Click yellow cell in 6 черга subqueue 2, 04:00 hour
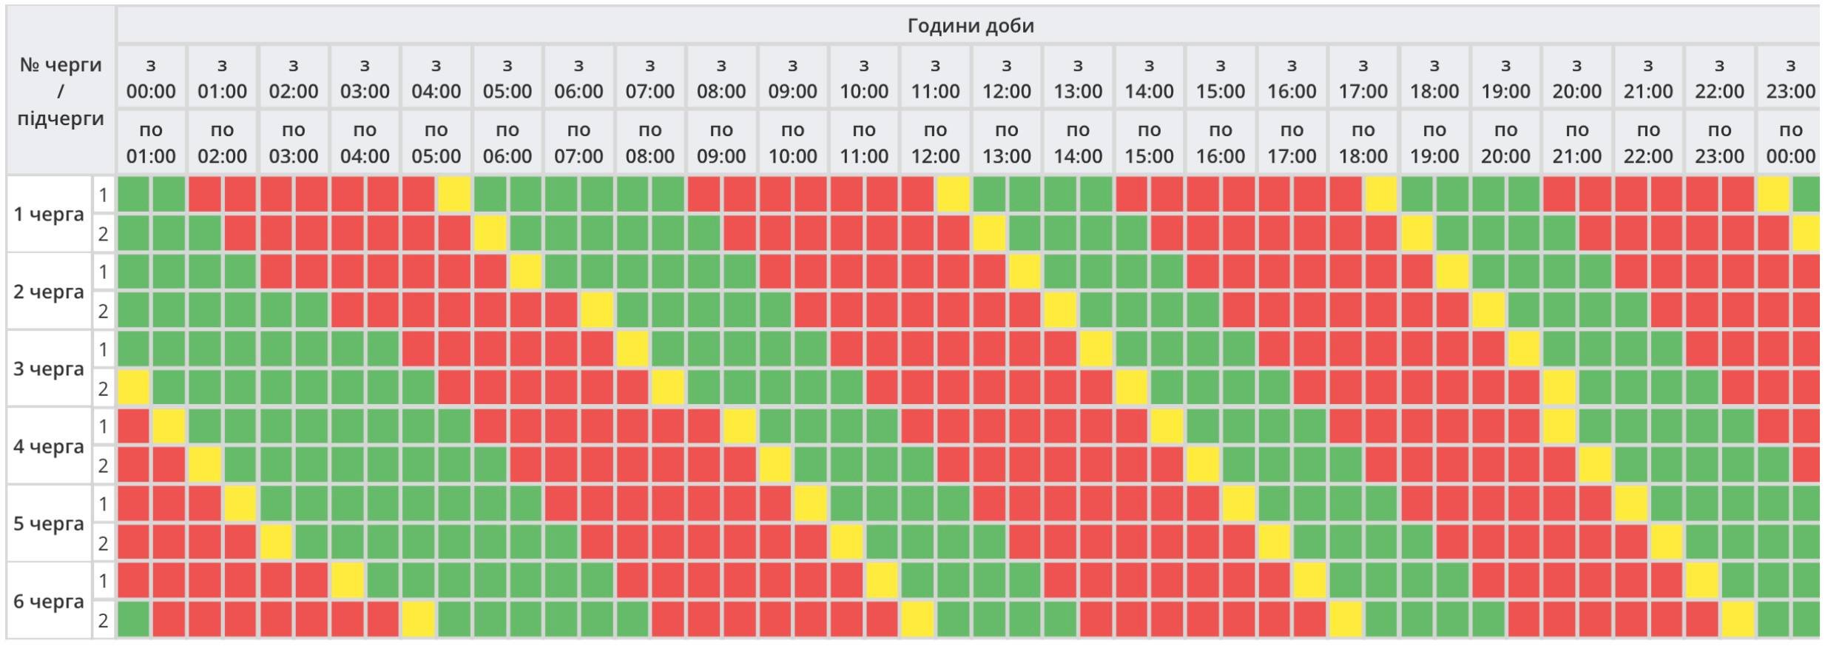The image size is (1825, 652). 418,619
